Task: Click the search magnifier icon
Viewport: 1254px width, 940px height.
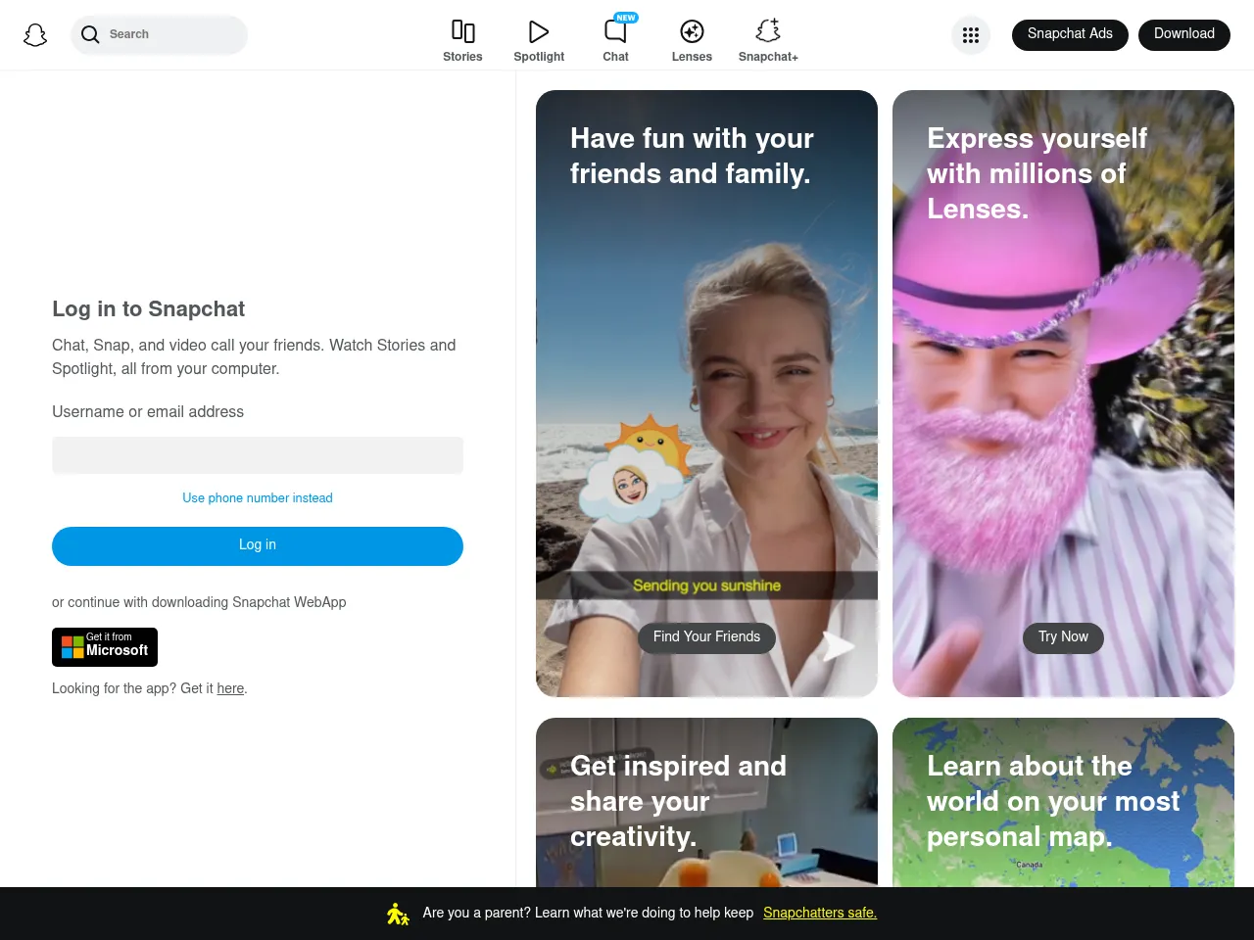Action: pyautogui.click(x=90, y=35)
